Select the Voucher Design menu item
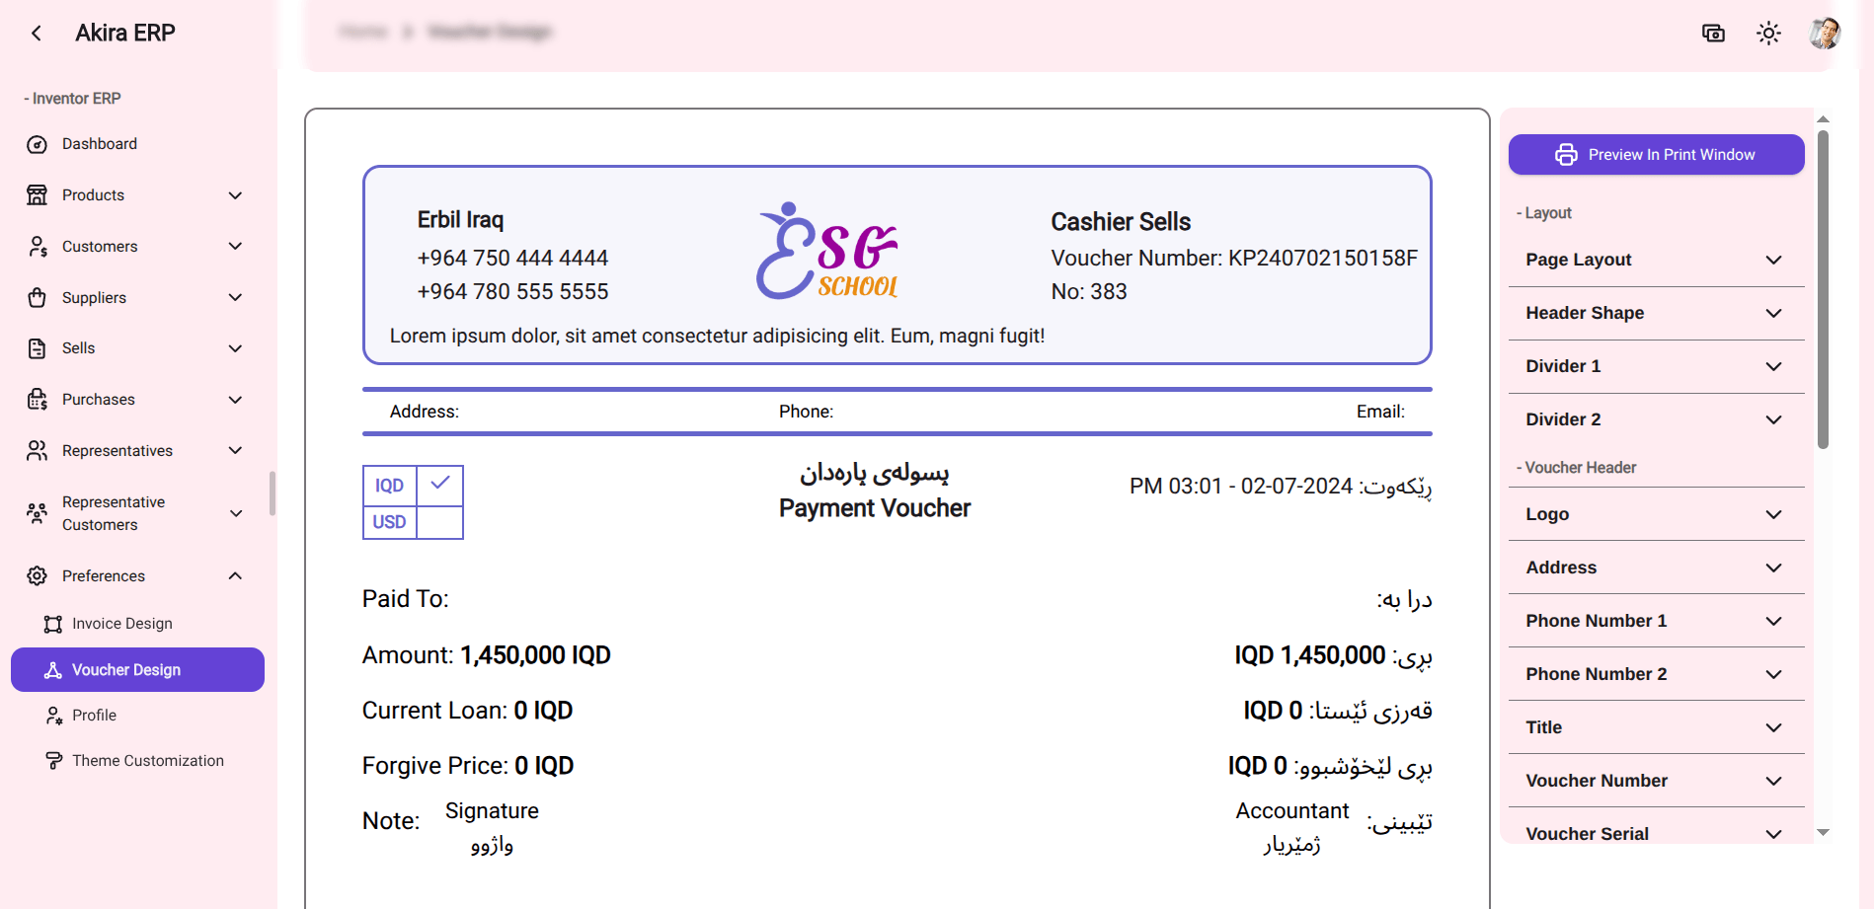Viewport: 1874px width, 909px height. tap(138, 670)
